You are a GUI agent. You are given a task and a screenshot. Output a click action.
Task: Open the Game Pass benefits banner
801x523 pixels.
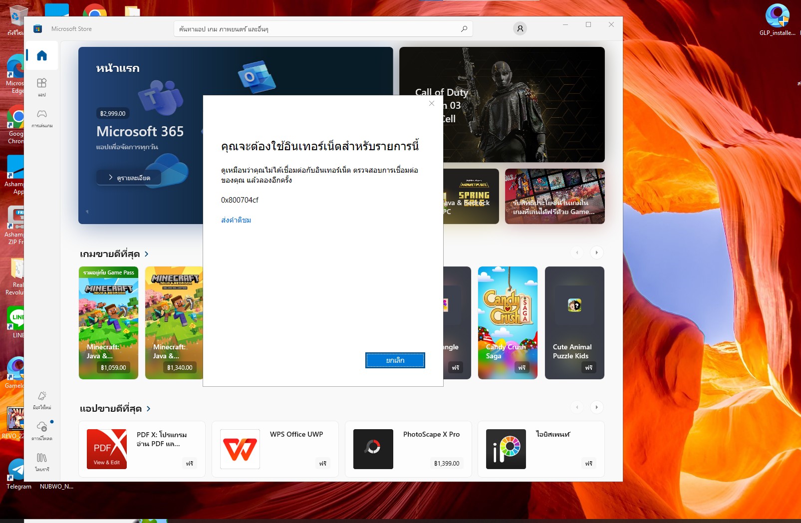tap(554, 196)
